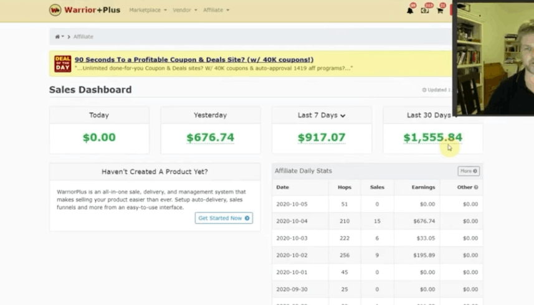Click the 256 hops cell
Viewport: 534px width, 305px height.
coord(345,255)
